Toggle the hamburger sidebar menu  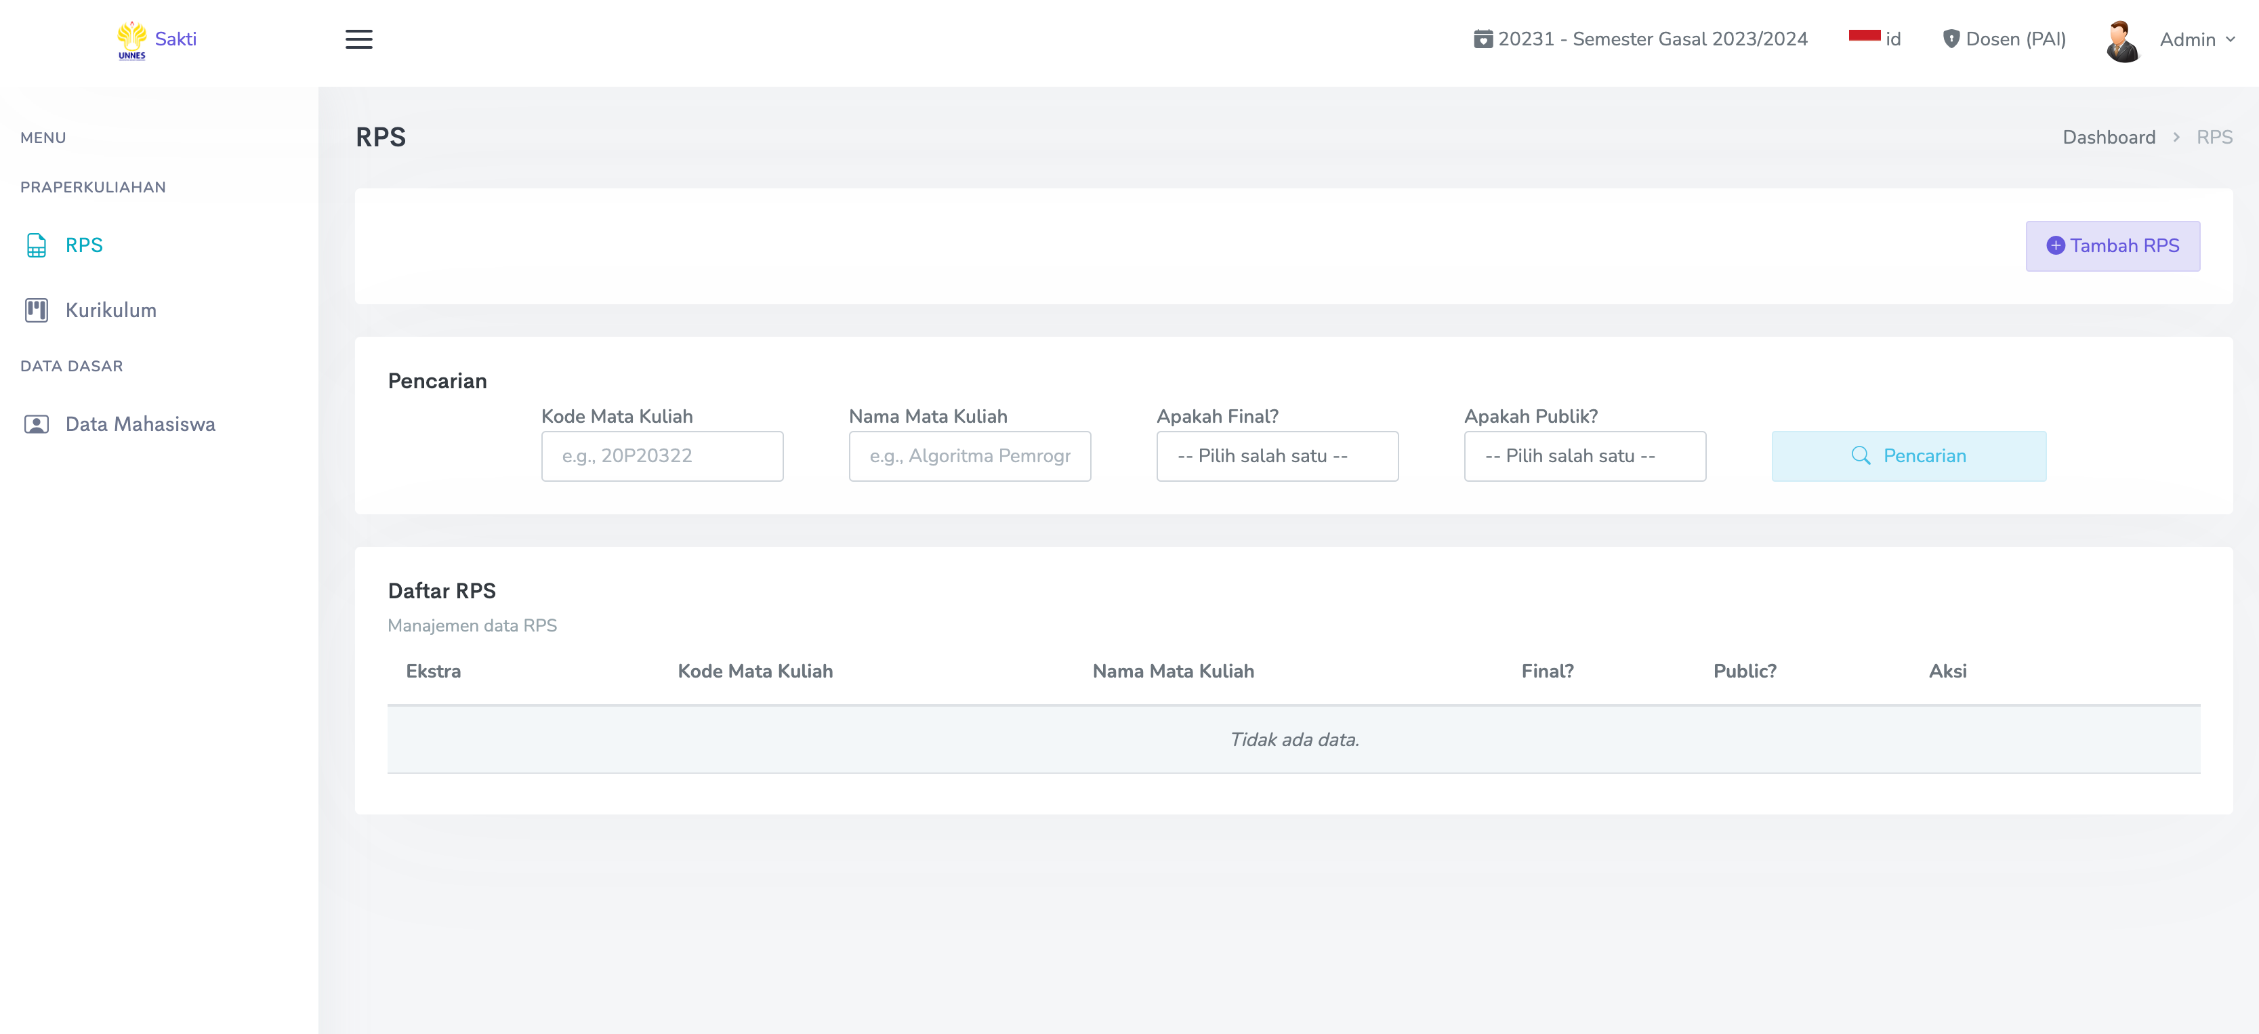pyautogui.click(x=358, y=39)
